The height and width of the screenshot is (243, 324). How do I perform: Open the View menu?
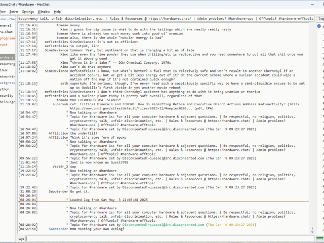click(x=2, y=11)
